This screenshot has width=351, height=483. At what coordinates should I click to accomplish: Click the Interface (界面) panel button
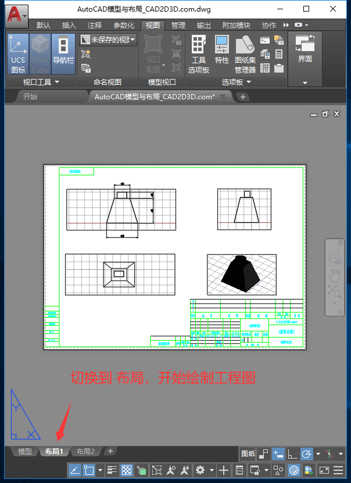pyautogui.click(x=305, y=49)
